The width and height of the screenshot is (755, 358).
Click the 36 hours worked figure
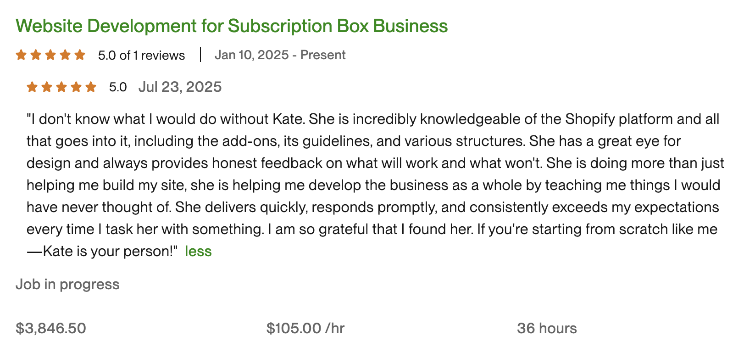547,329
